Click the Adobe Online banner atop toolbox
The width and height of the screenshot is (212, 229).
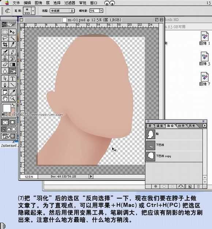(x=9, y=25)
